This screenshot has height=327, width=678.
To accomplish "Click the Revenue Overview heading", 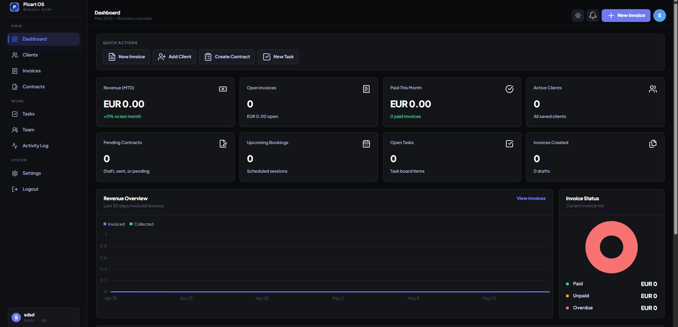I will coord(125,198).
